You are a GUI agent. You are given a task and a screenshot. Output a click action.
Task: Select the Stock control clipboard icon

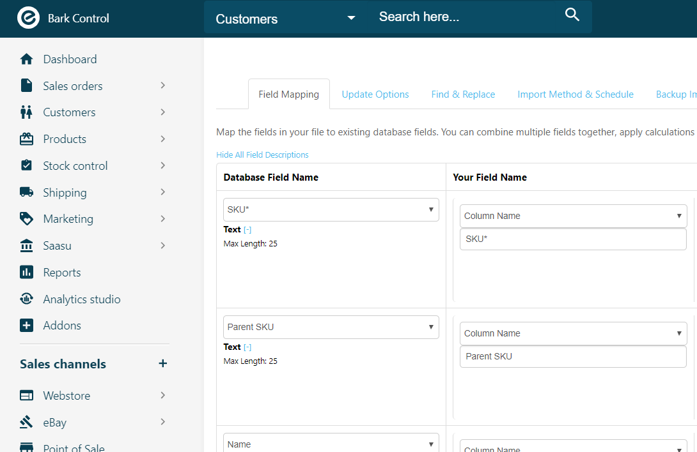[x=27, y=165]
